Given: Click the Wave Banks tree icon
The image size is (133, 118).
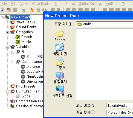Looking at the screenshot, I should pyautogui.click(x=13, y=22).
